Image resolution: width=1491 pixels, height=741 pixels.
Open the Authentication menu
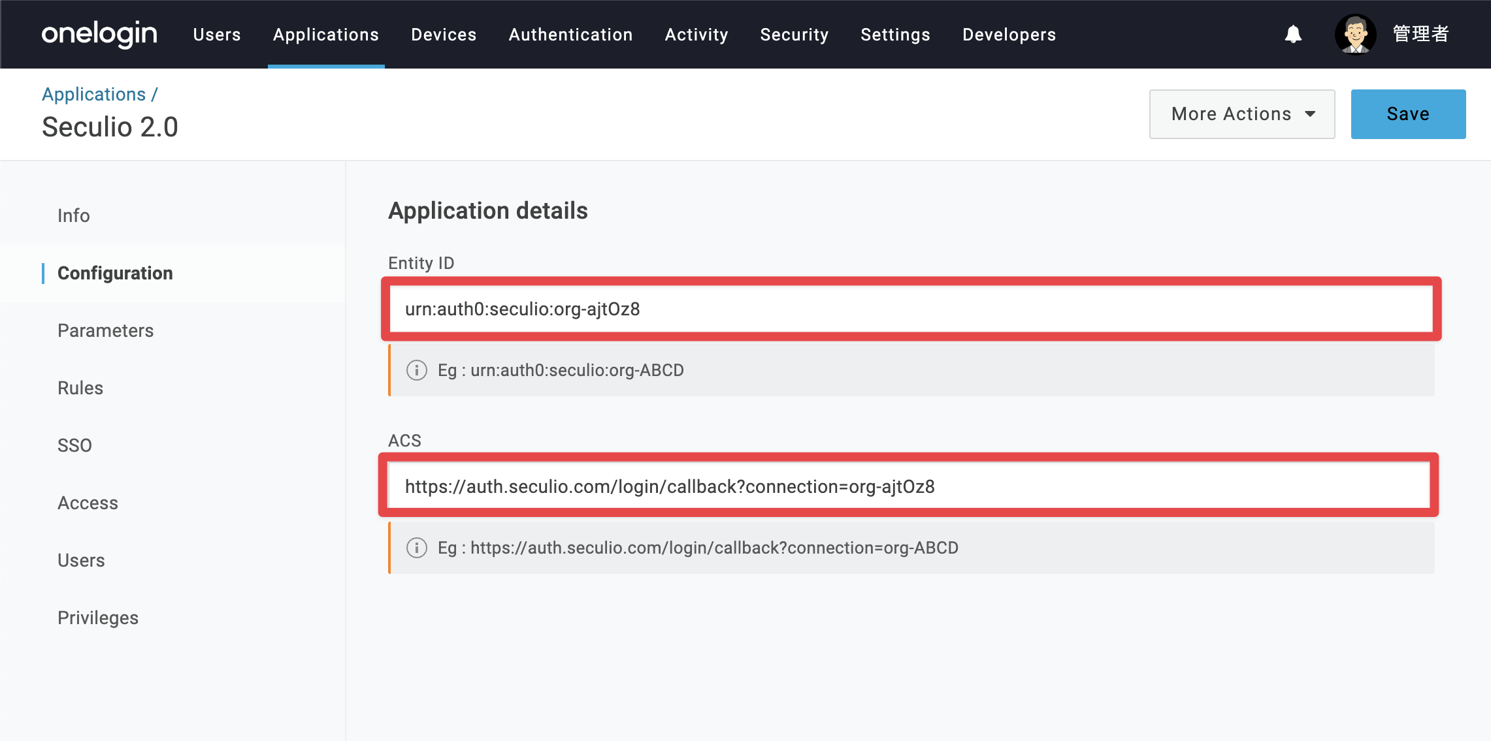pos(570,35)
